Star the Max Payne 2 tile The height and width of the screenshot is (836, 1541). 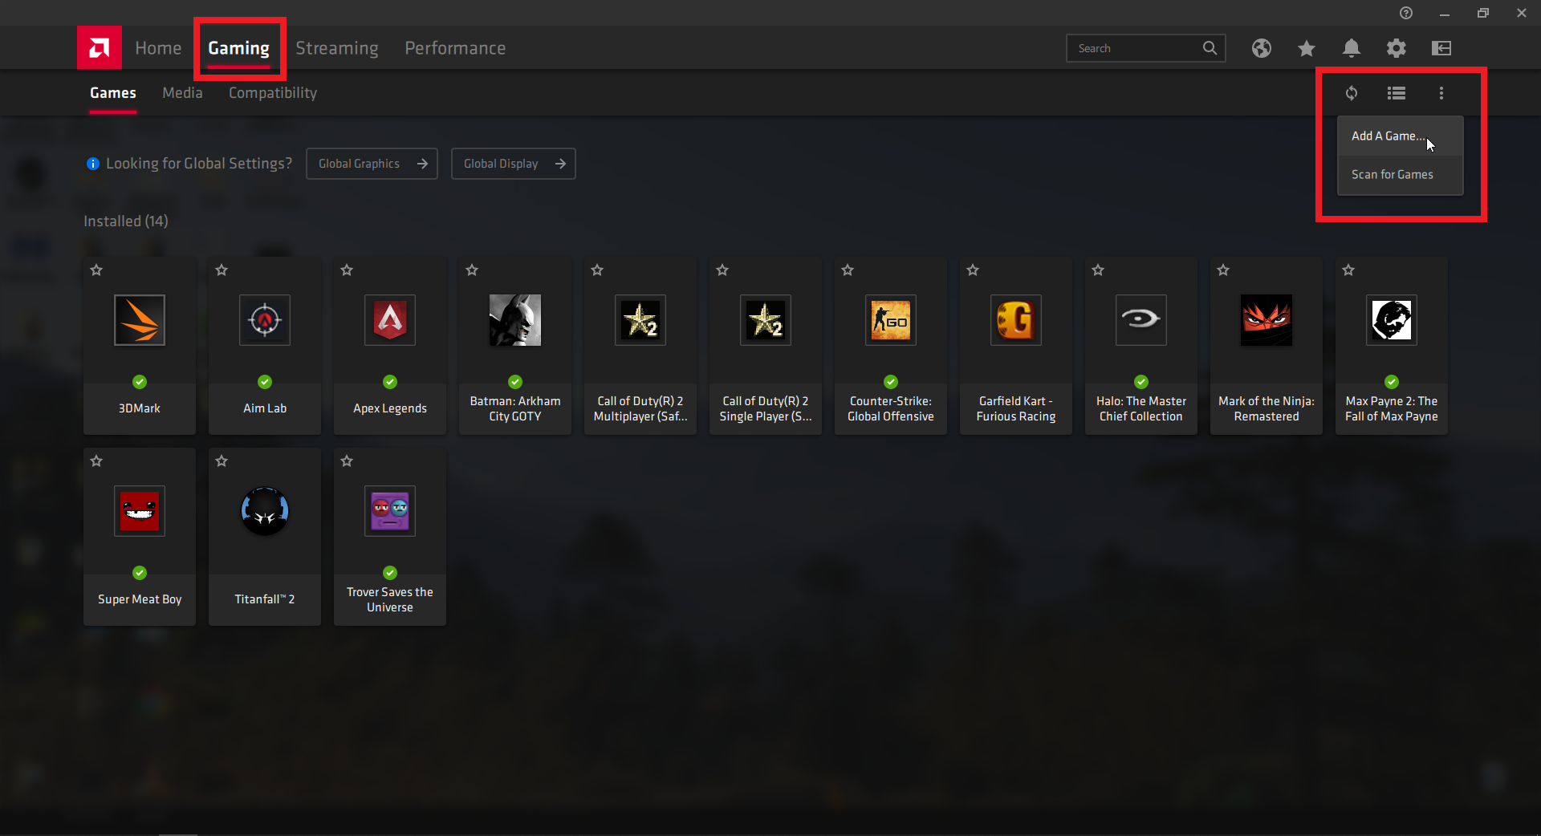click(x=1348, y=270)
